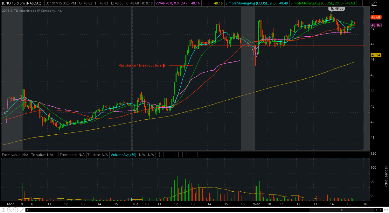Click the 48.63 SMA 20 value
This screenshot has width=389, height=213.
tap(351, 3)
